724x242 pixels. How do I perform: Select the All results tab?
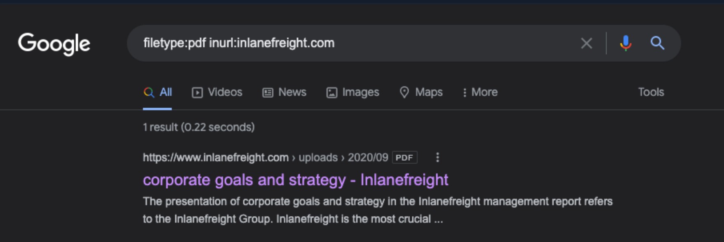click(157, 92)
